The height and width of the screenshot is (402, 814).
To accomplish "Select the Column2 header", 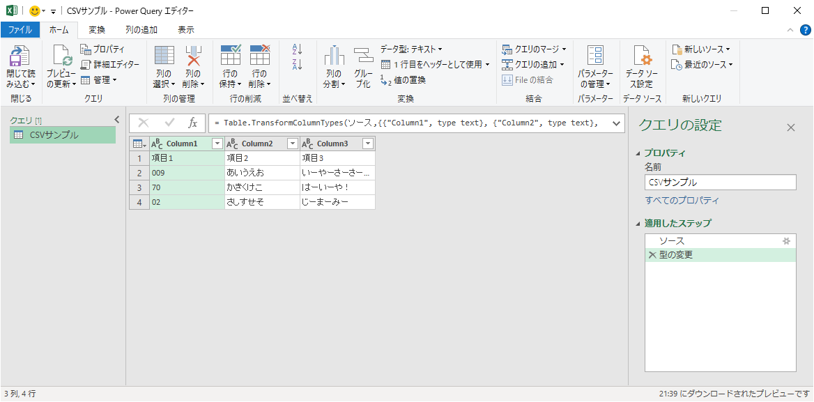I will (262, 144).
